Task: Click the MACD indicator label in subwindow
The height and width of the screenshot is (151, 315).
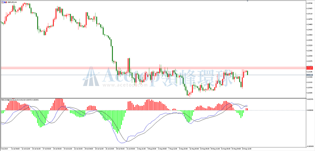Action: 20,99
